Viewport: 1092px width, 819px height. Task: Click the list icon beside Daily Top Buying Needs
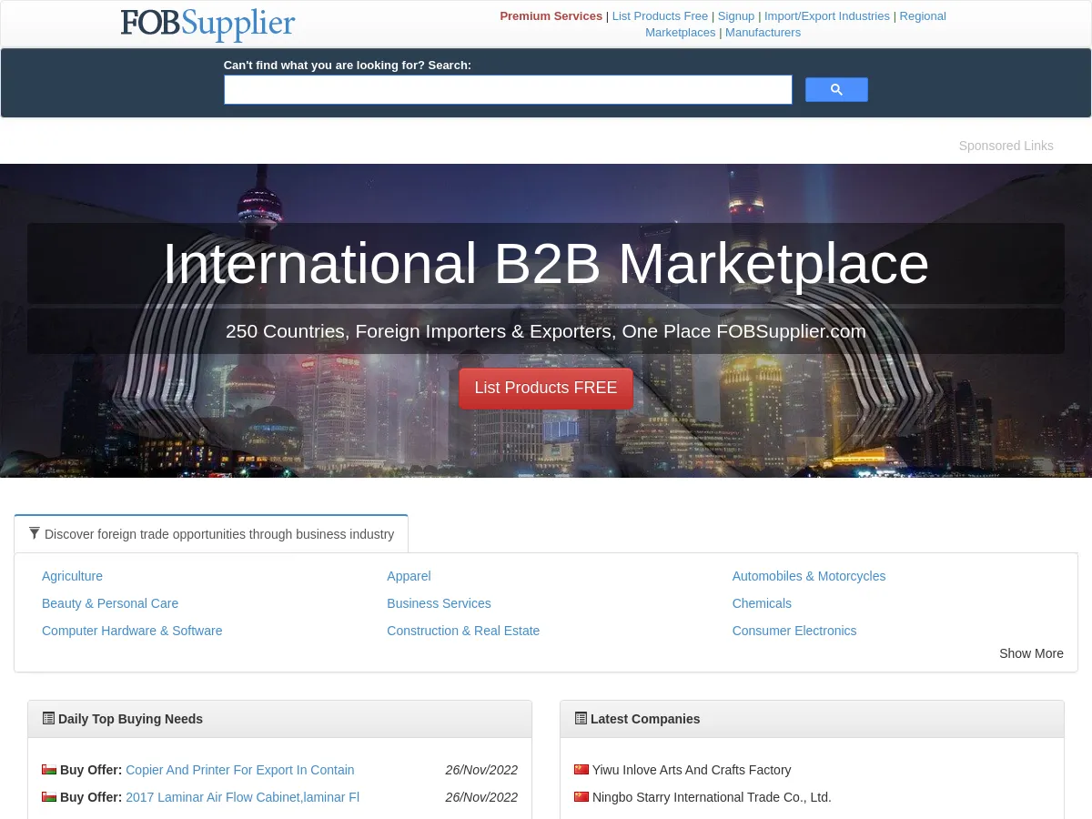49,718
